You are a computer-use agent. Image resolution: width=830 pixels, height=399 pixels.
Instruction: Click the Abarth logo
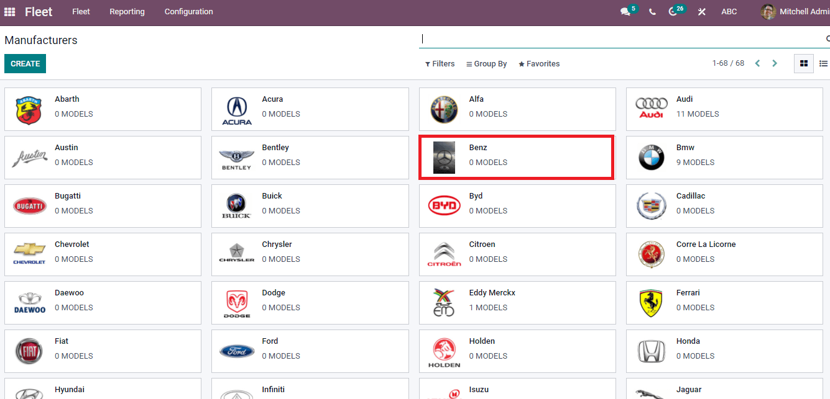click(29, 110)
